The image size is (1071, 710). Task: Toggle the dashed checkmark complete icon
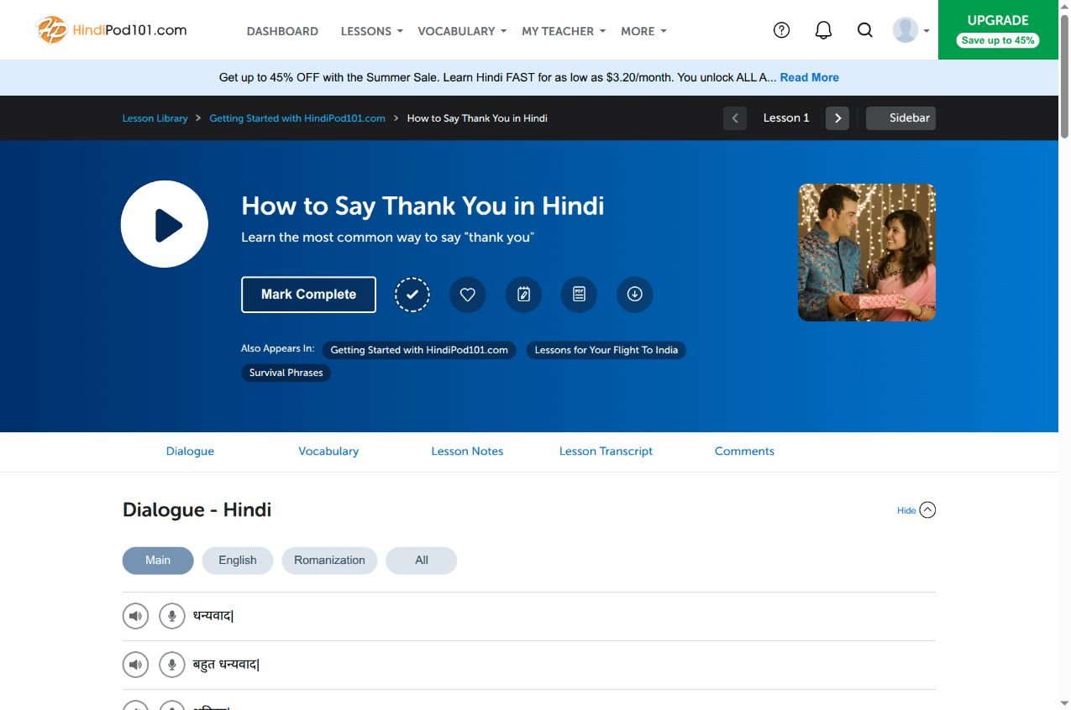(x=412, y=295)
